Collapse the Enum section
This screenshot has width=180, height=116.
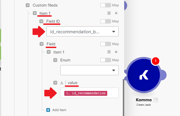pyautogui.click(x=55, y=60)
